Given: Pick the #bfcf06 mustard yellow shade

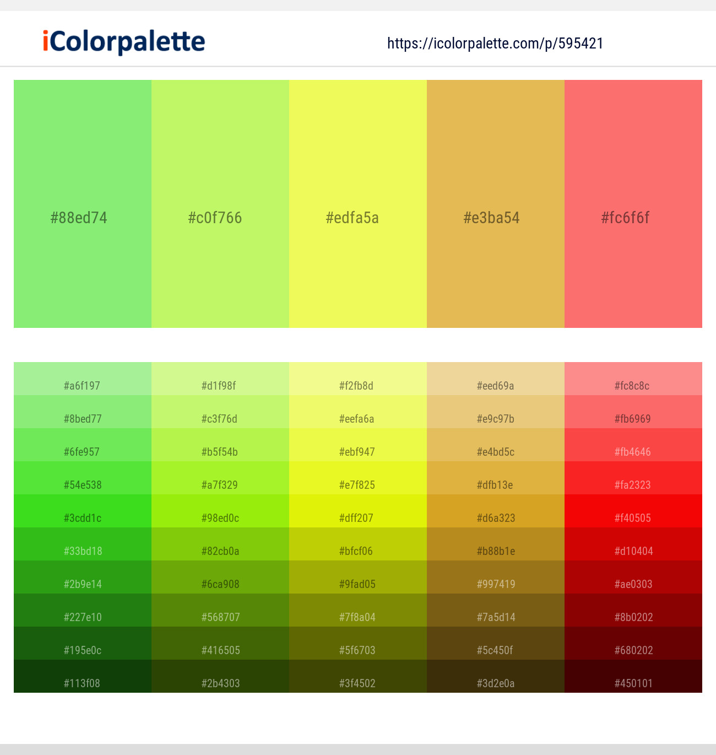Looking at the screenshot, I should [358, 544].
